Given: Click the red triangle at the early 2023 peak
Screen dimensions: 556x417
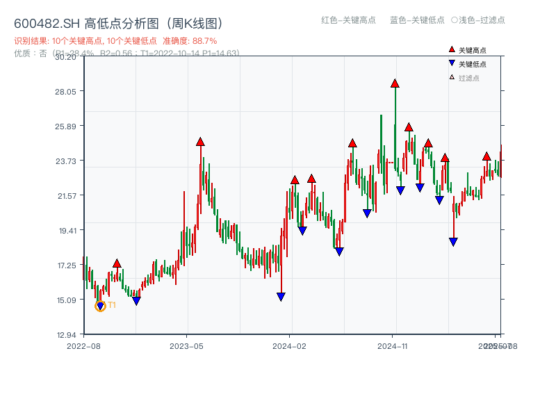Looking at the screenshot, I should tap(201, 142).
